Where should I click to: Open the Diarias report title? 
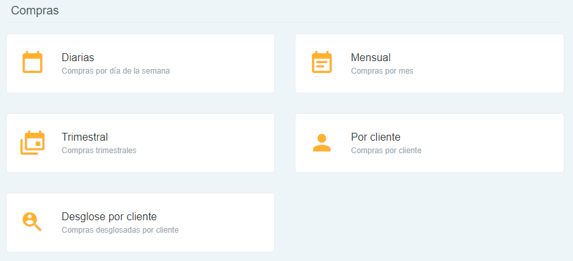click(78, 58)
